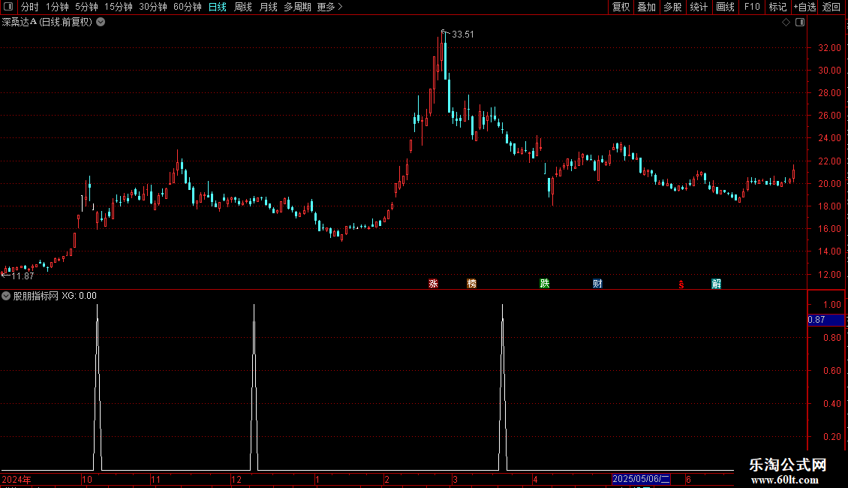Open F10 company info
Viewport: 848px width, 488px height.
752,7
